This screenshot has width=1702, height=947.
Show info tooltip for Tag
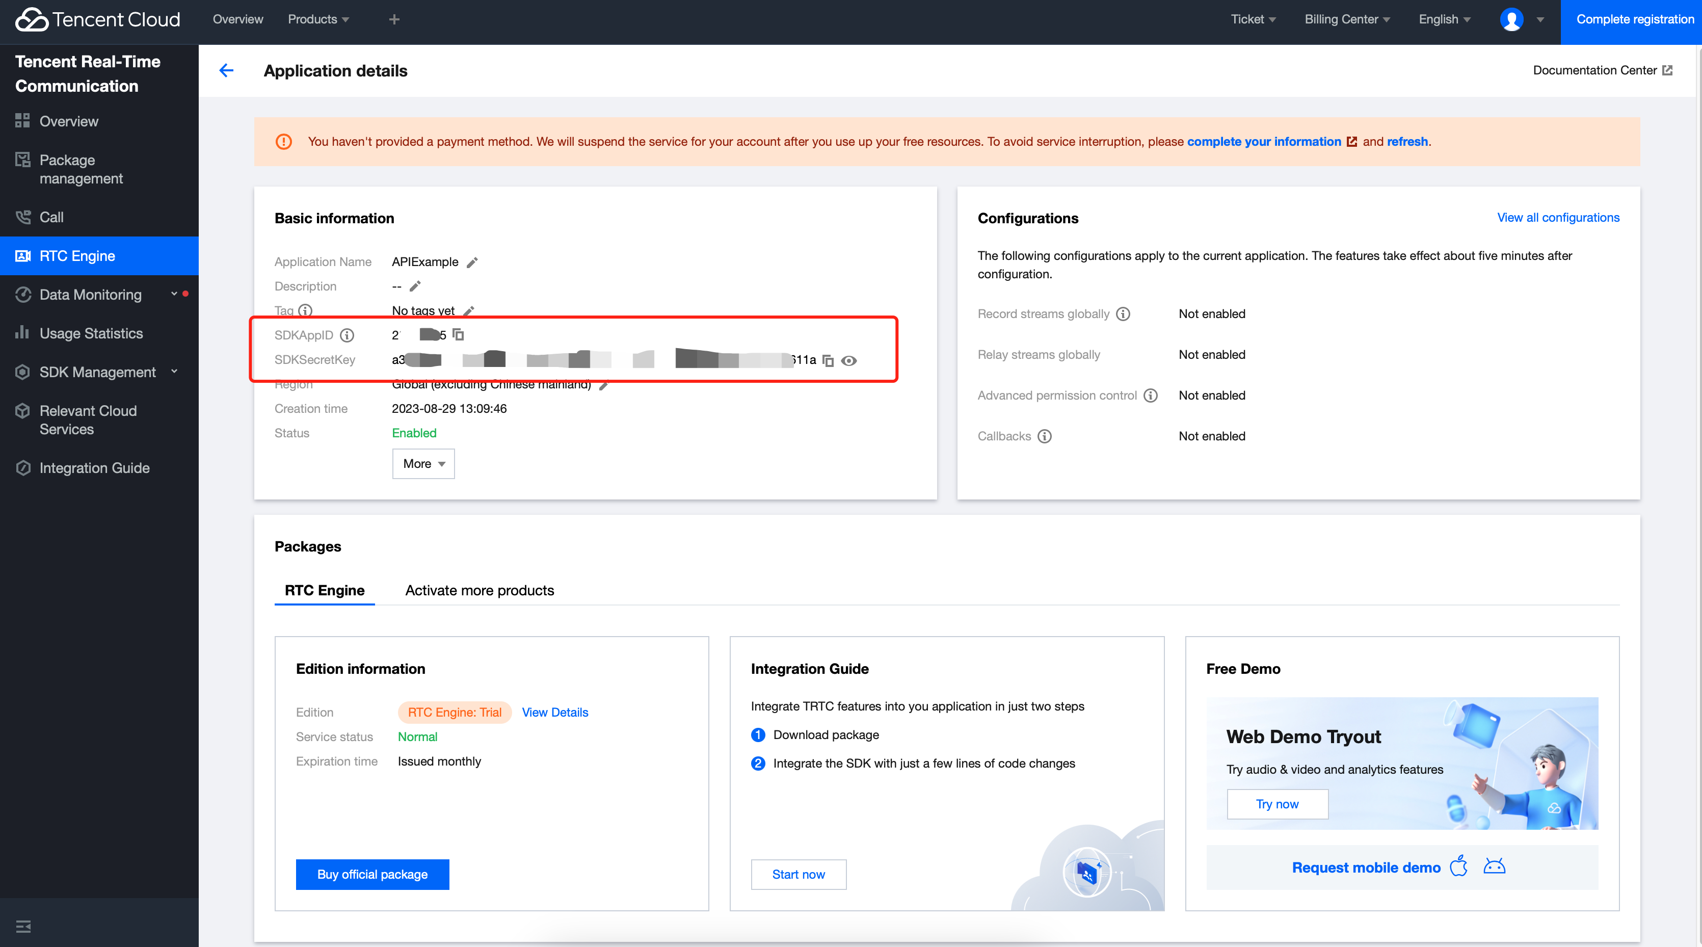(305, 310)
